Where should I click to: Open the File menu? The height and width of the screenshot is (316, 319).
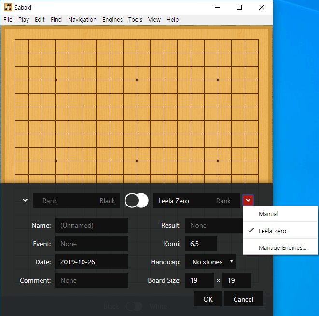[x=8, y=19]
